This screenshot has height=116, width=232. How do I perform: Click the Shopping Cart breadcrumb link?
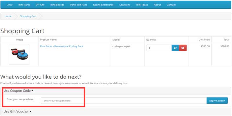pyautogui.click(x=28, y=16)
